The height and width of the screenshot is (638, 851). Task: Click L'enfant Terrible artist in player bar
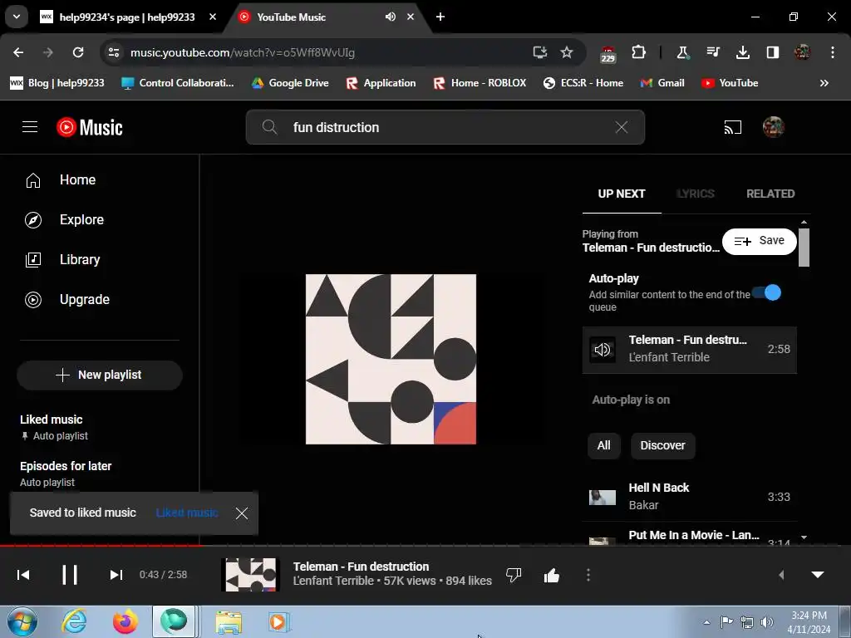tap(333, 581)
